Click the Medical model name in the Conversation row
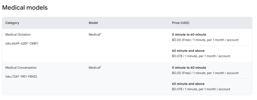This screenshot has width=257, height=100. (94, 67)
